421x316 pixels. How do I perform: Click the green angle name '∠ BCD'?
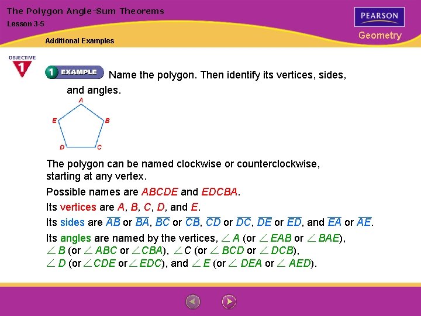click(227, 250)
